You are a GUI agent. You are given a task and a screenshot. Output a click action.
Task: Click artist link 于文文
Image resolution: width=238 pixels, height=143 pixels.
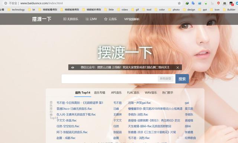coord(118,120)
